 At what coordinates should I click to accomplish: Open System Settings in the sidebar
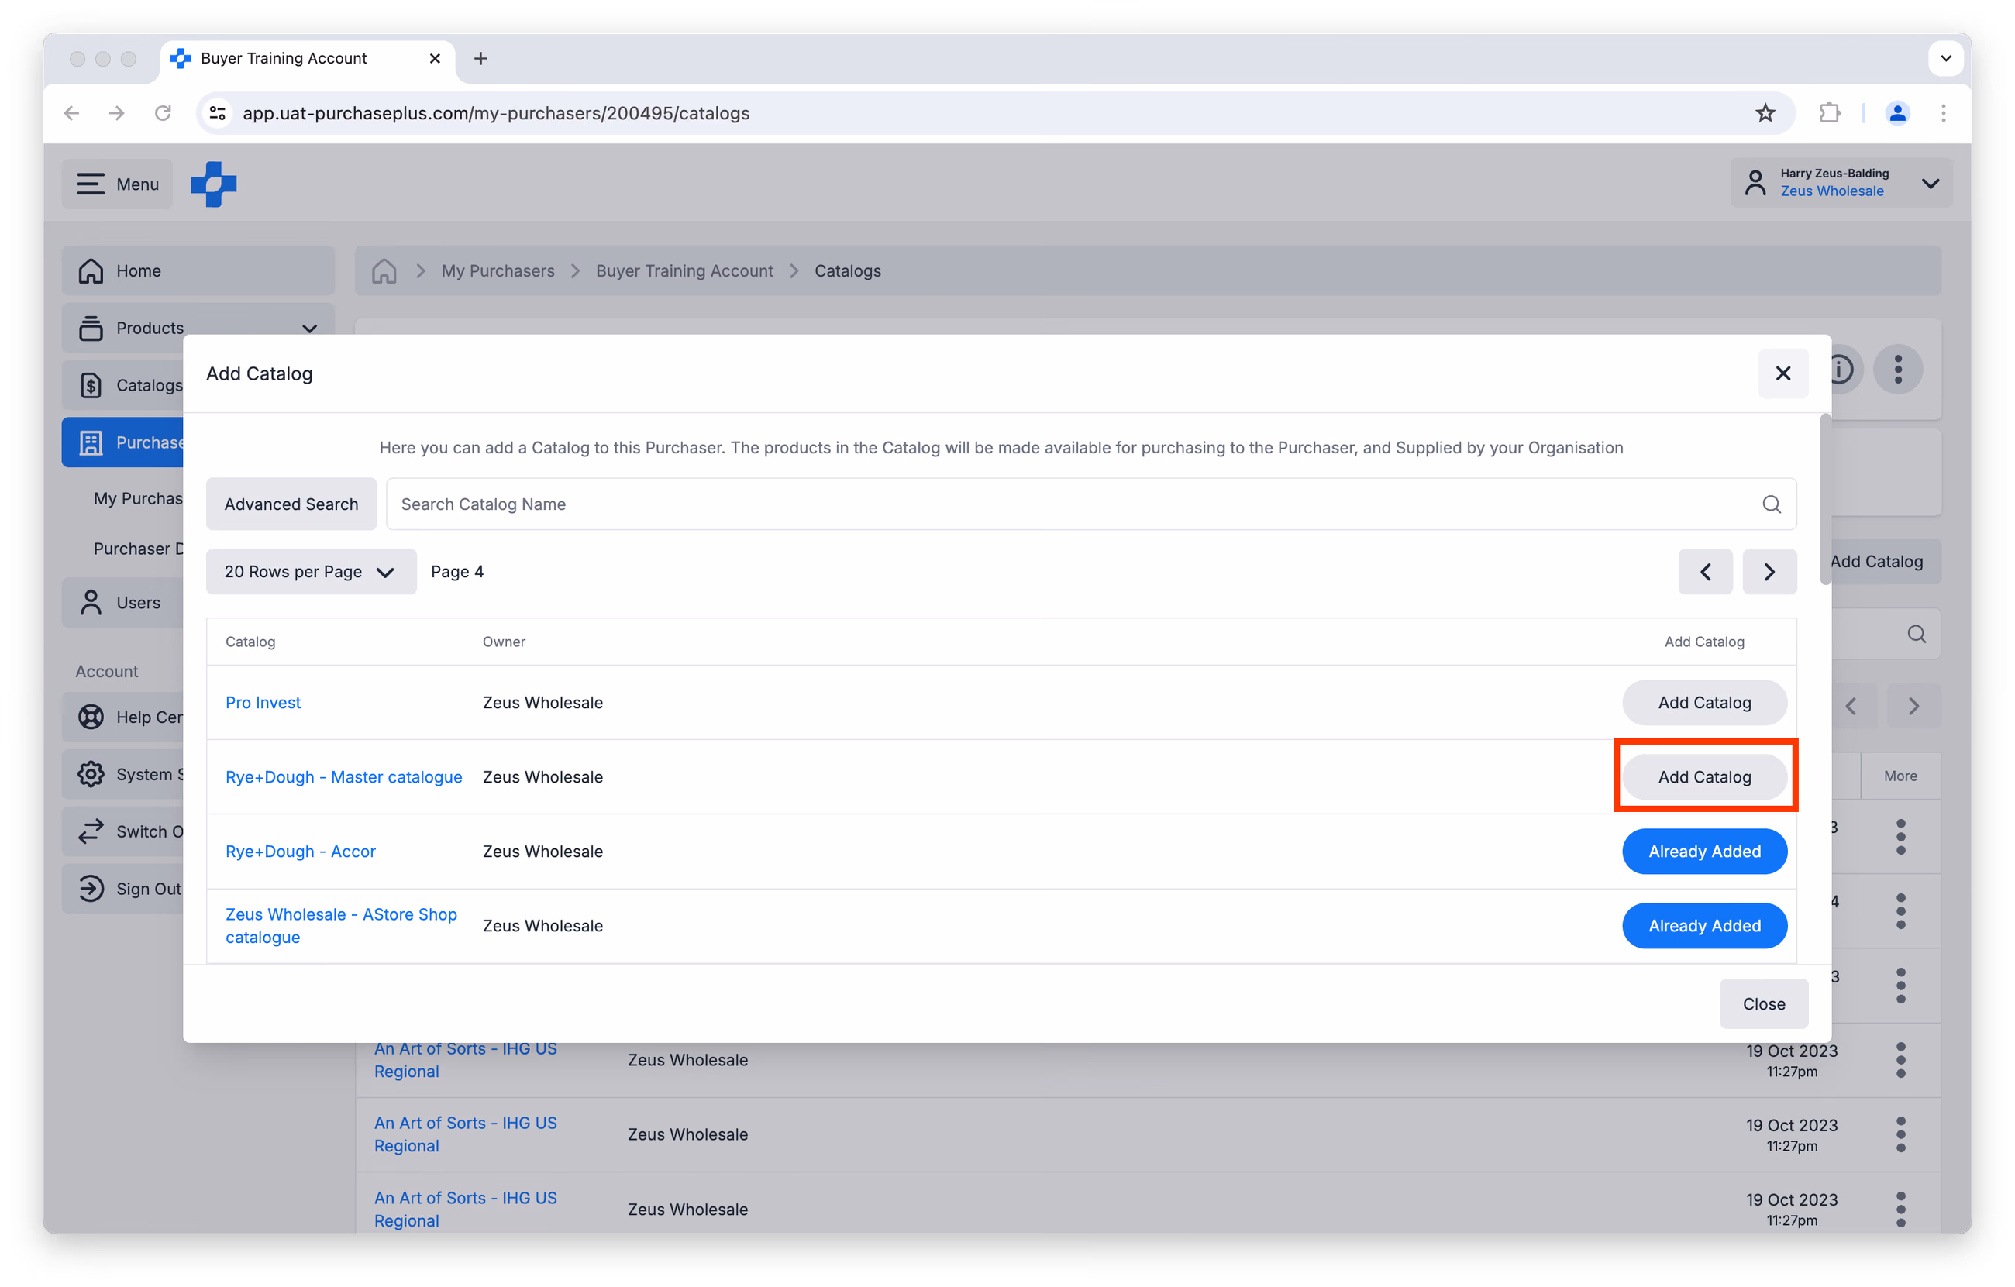[123, 774]
